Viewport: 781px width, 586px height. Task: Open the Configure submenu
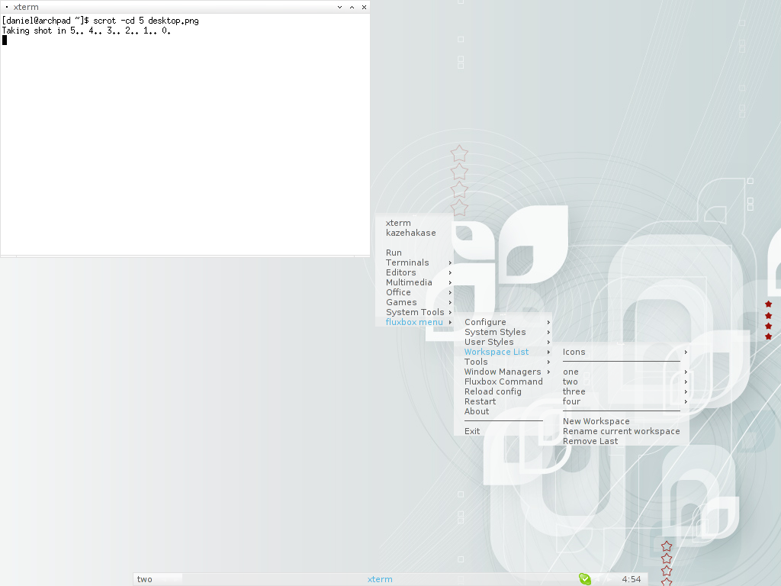pyautogui.click(x=503, y=322)
